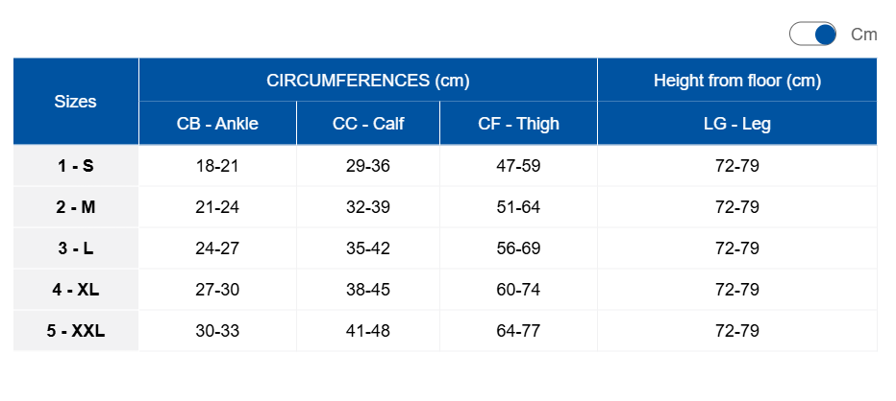Toggle the Cm unit switch
The image size is (896, 401).
(812, 35)
